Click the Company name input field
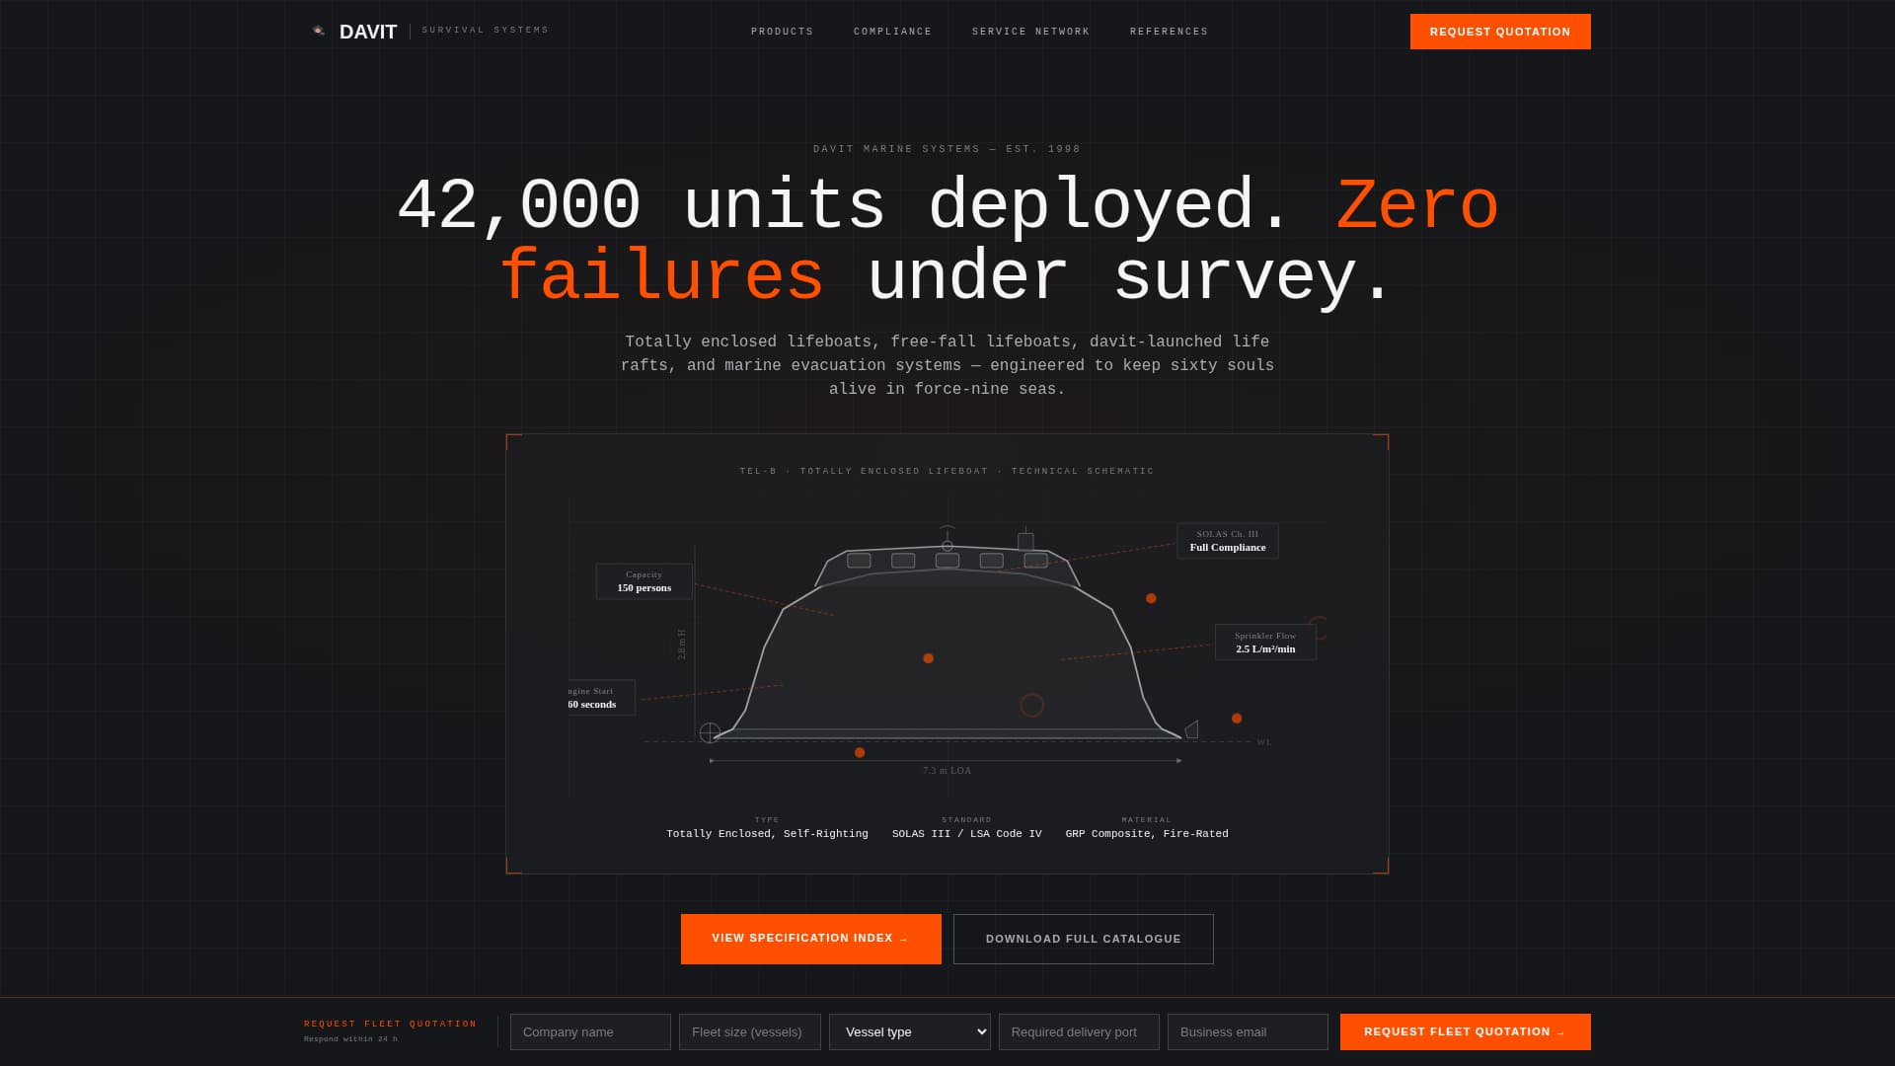This screenshot has width=1895, height=1066. (x=589, y=1031)
